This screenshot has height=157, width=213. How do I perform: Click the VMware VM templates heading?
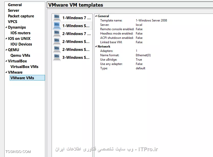pyautogui.click(x=76, y=5)
